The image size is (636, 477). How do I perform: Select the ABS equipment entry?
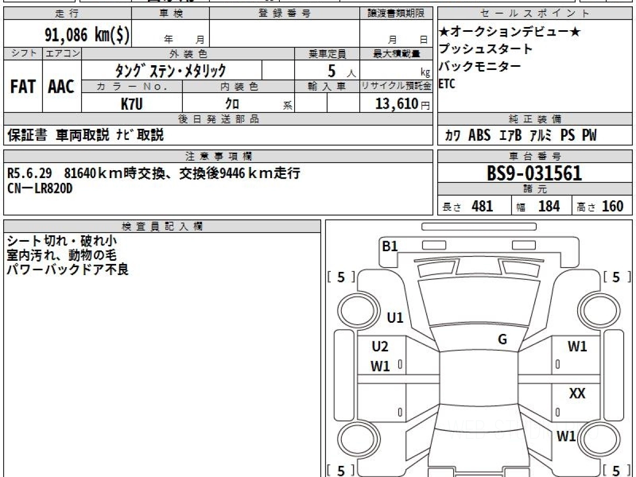pyautogui.click(x=480, y=136)
